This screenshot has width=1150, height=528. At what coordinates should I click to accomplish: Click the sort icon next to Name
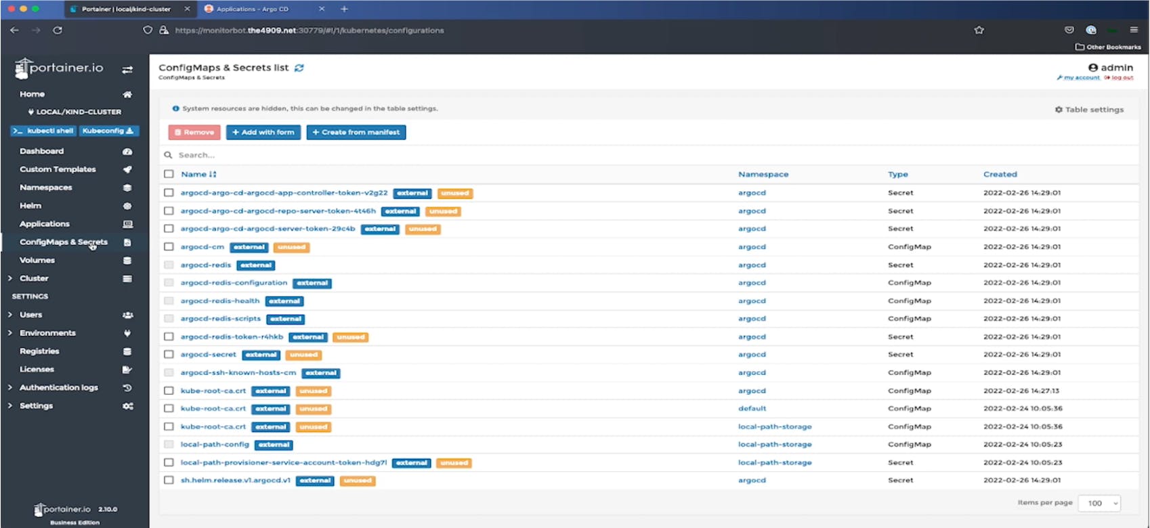coord(213,175)
